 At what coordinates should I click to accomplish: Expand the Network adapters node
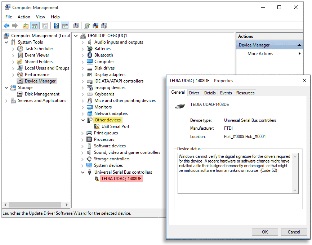tap(83, 113)
